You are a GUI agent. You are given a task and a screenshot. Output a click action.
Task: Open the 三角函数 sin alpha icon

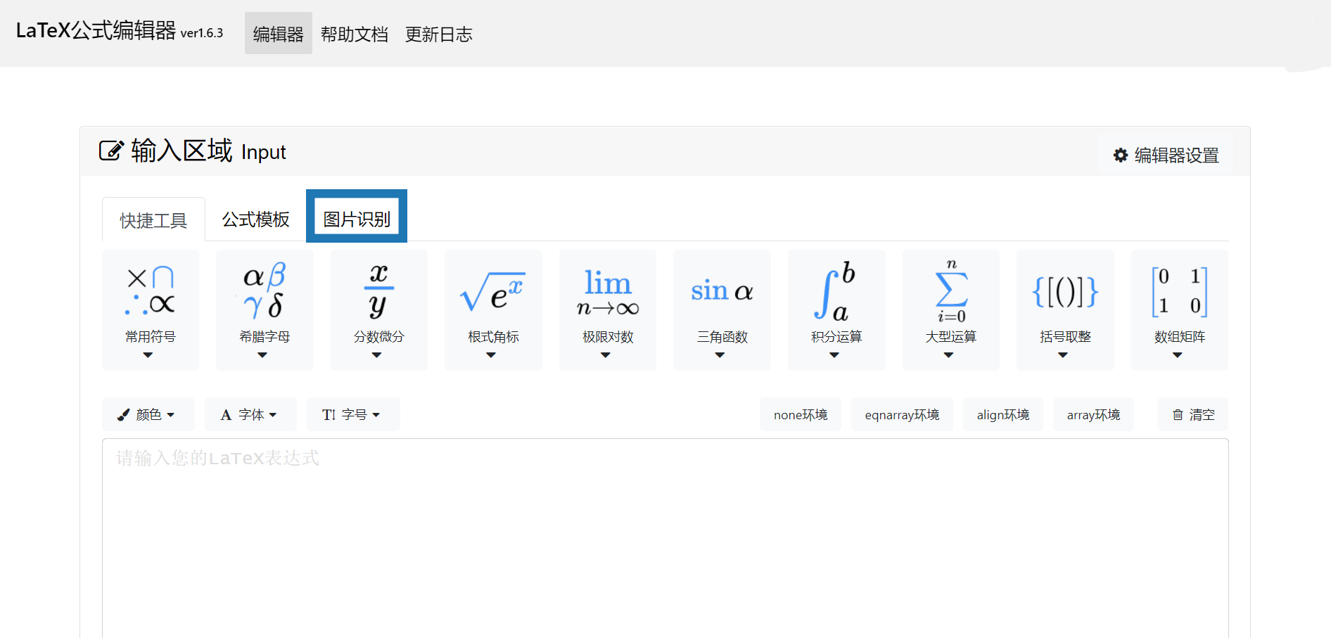click(722, 291)
